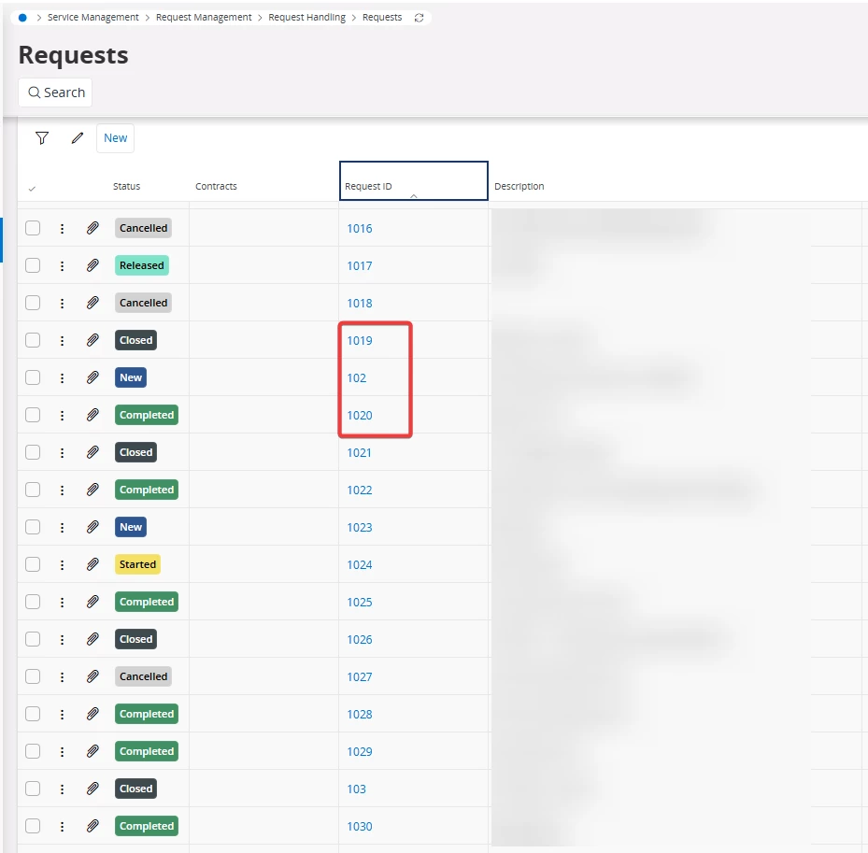This screenshot has width=868, height=853.
Task: Click the New button in toolbar
Action: [115, 138]
